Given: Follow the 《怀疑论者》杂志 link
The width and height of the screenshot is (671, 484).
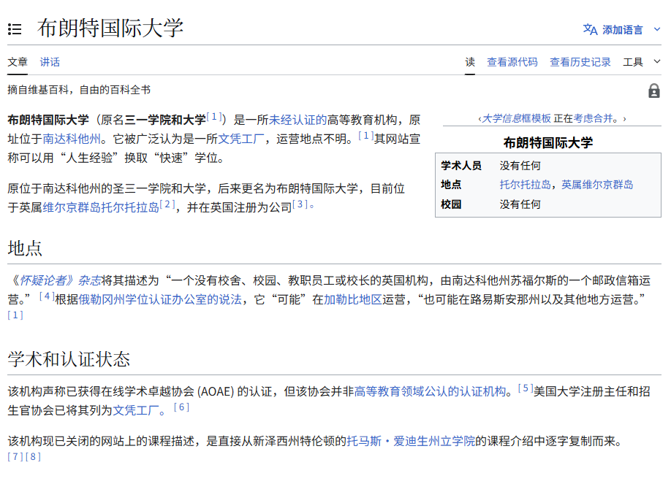Looking at the screenshot, I should tap(55, 280).
